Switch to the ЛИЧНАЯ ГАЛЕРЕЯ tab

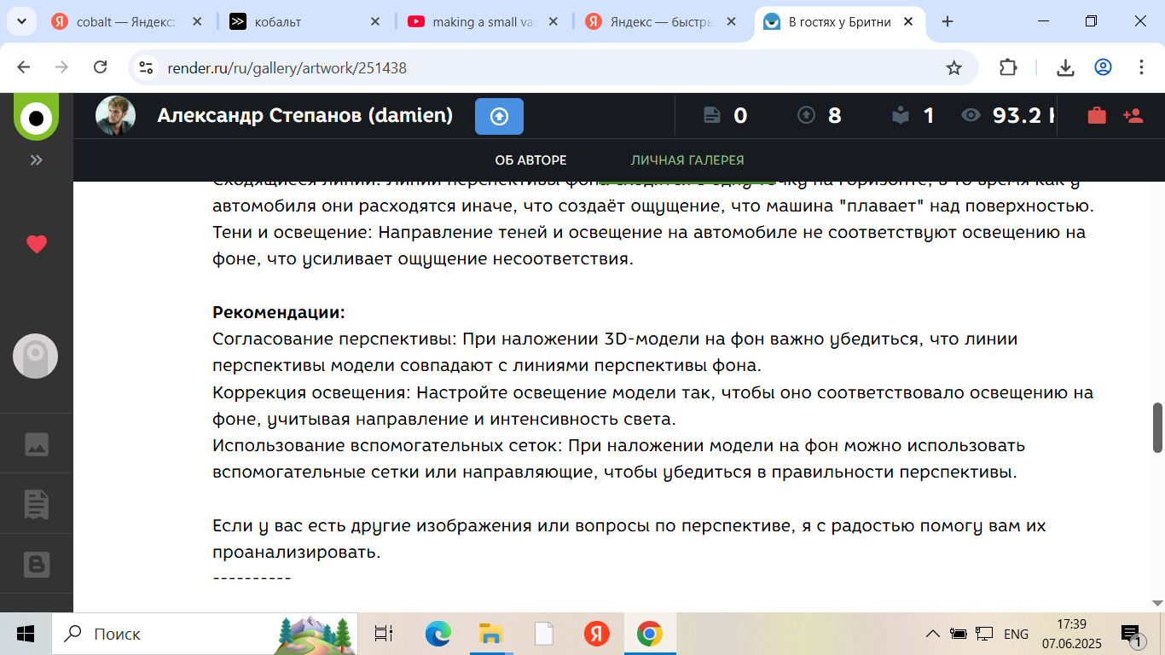(687, 160)
